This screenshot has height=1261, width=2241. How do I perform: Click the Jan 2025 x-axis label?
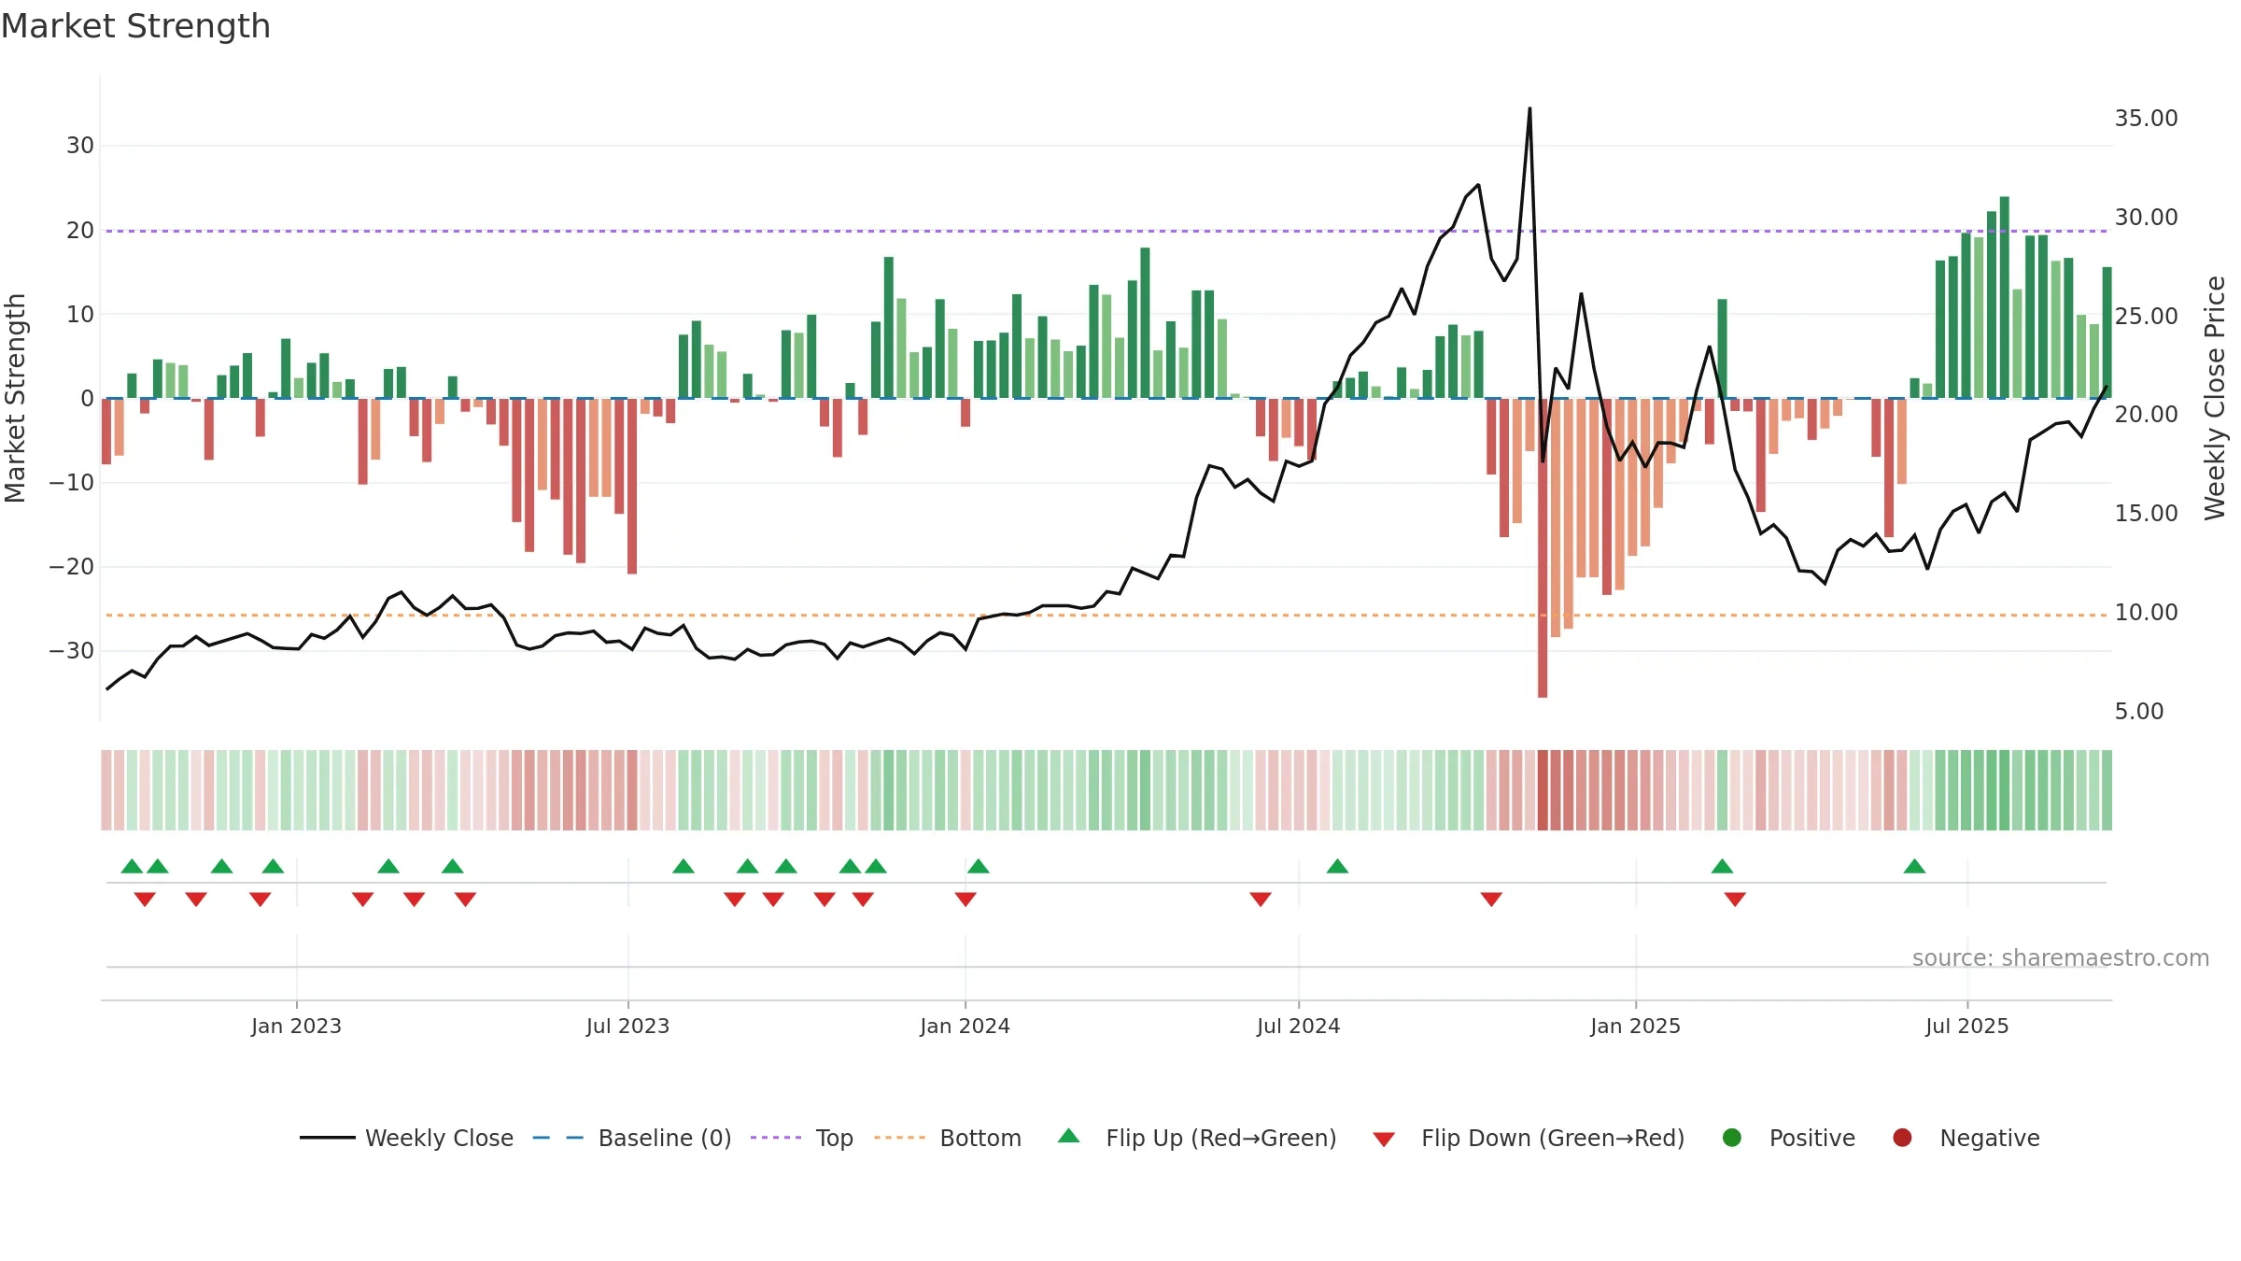pyautogui.click(x=1635, y=1027)
